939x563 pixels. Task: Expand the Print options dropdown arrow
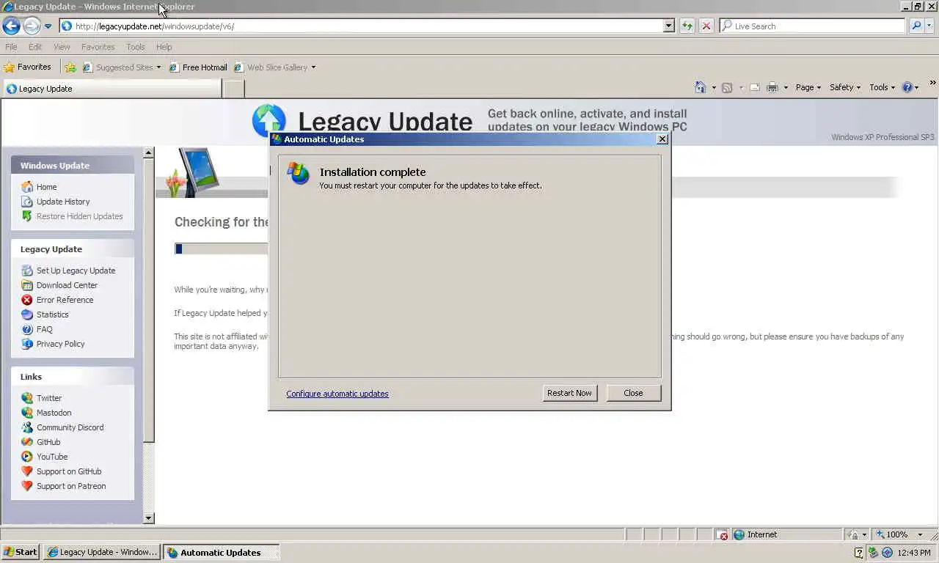coord(786,87)
